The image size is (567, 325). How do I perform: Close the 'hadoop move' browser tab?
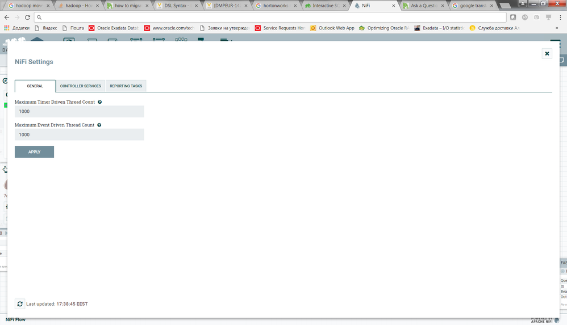coord(48,6)
